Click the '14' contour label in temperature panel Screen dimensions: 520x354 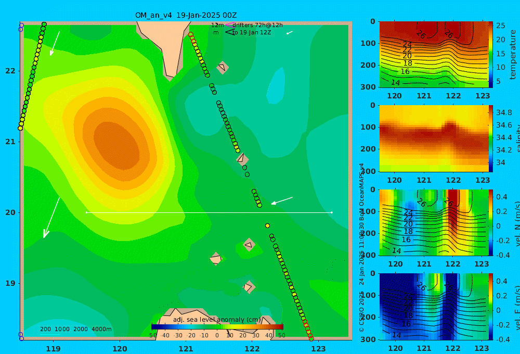pyautogui.click(x=396, y=82)
